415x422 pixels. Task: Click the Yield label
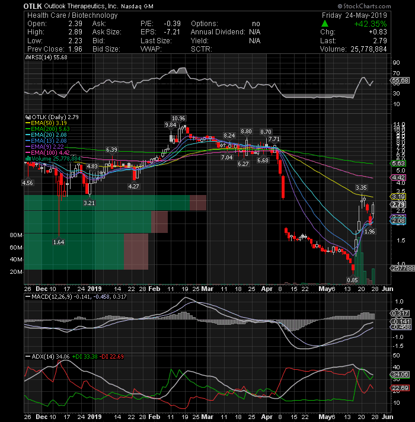(200, 41)
